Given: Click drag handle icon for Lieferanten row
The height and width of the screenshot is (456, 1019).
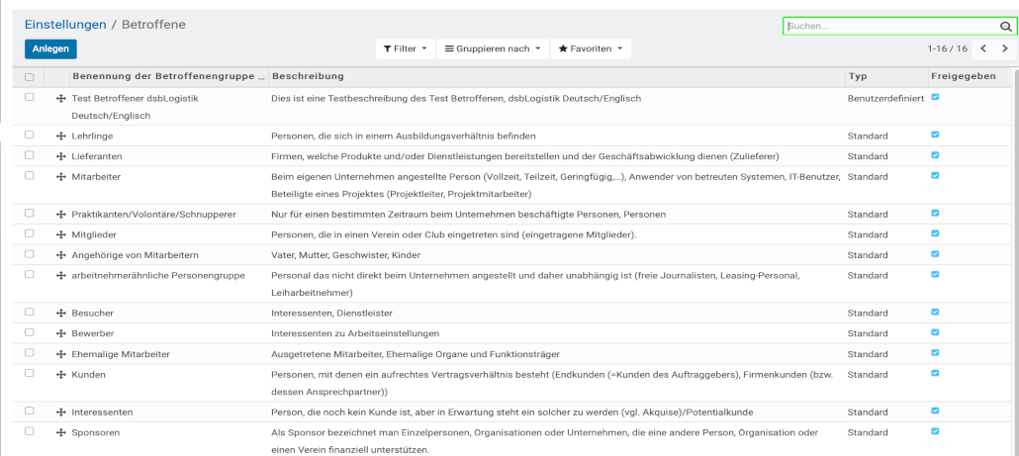Looking at the screenshot, I should 61,156.
